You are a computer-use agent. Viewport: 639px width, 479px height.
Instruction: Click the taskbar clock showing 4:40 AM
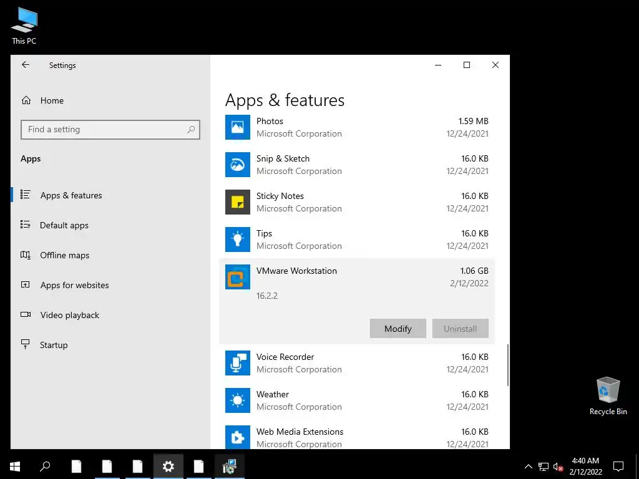click(x=585, y=467)
